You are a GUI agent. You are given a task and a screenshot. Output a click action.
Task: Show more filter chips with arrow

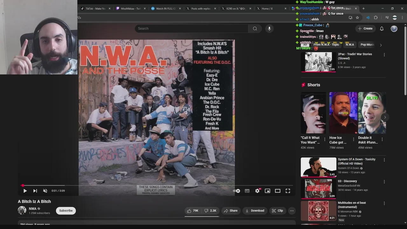[x=381, y=45]
